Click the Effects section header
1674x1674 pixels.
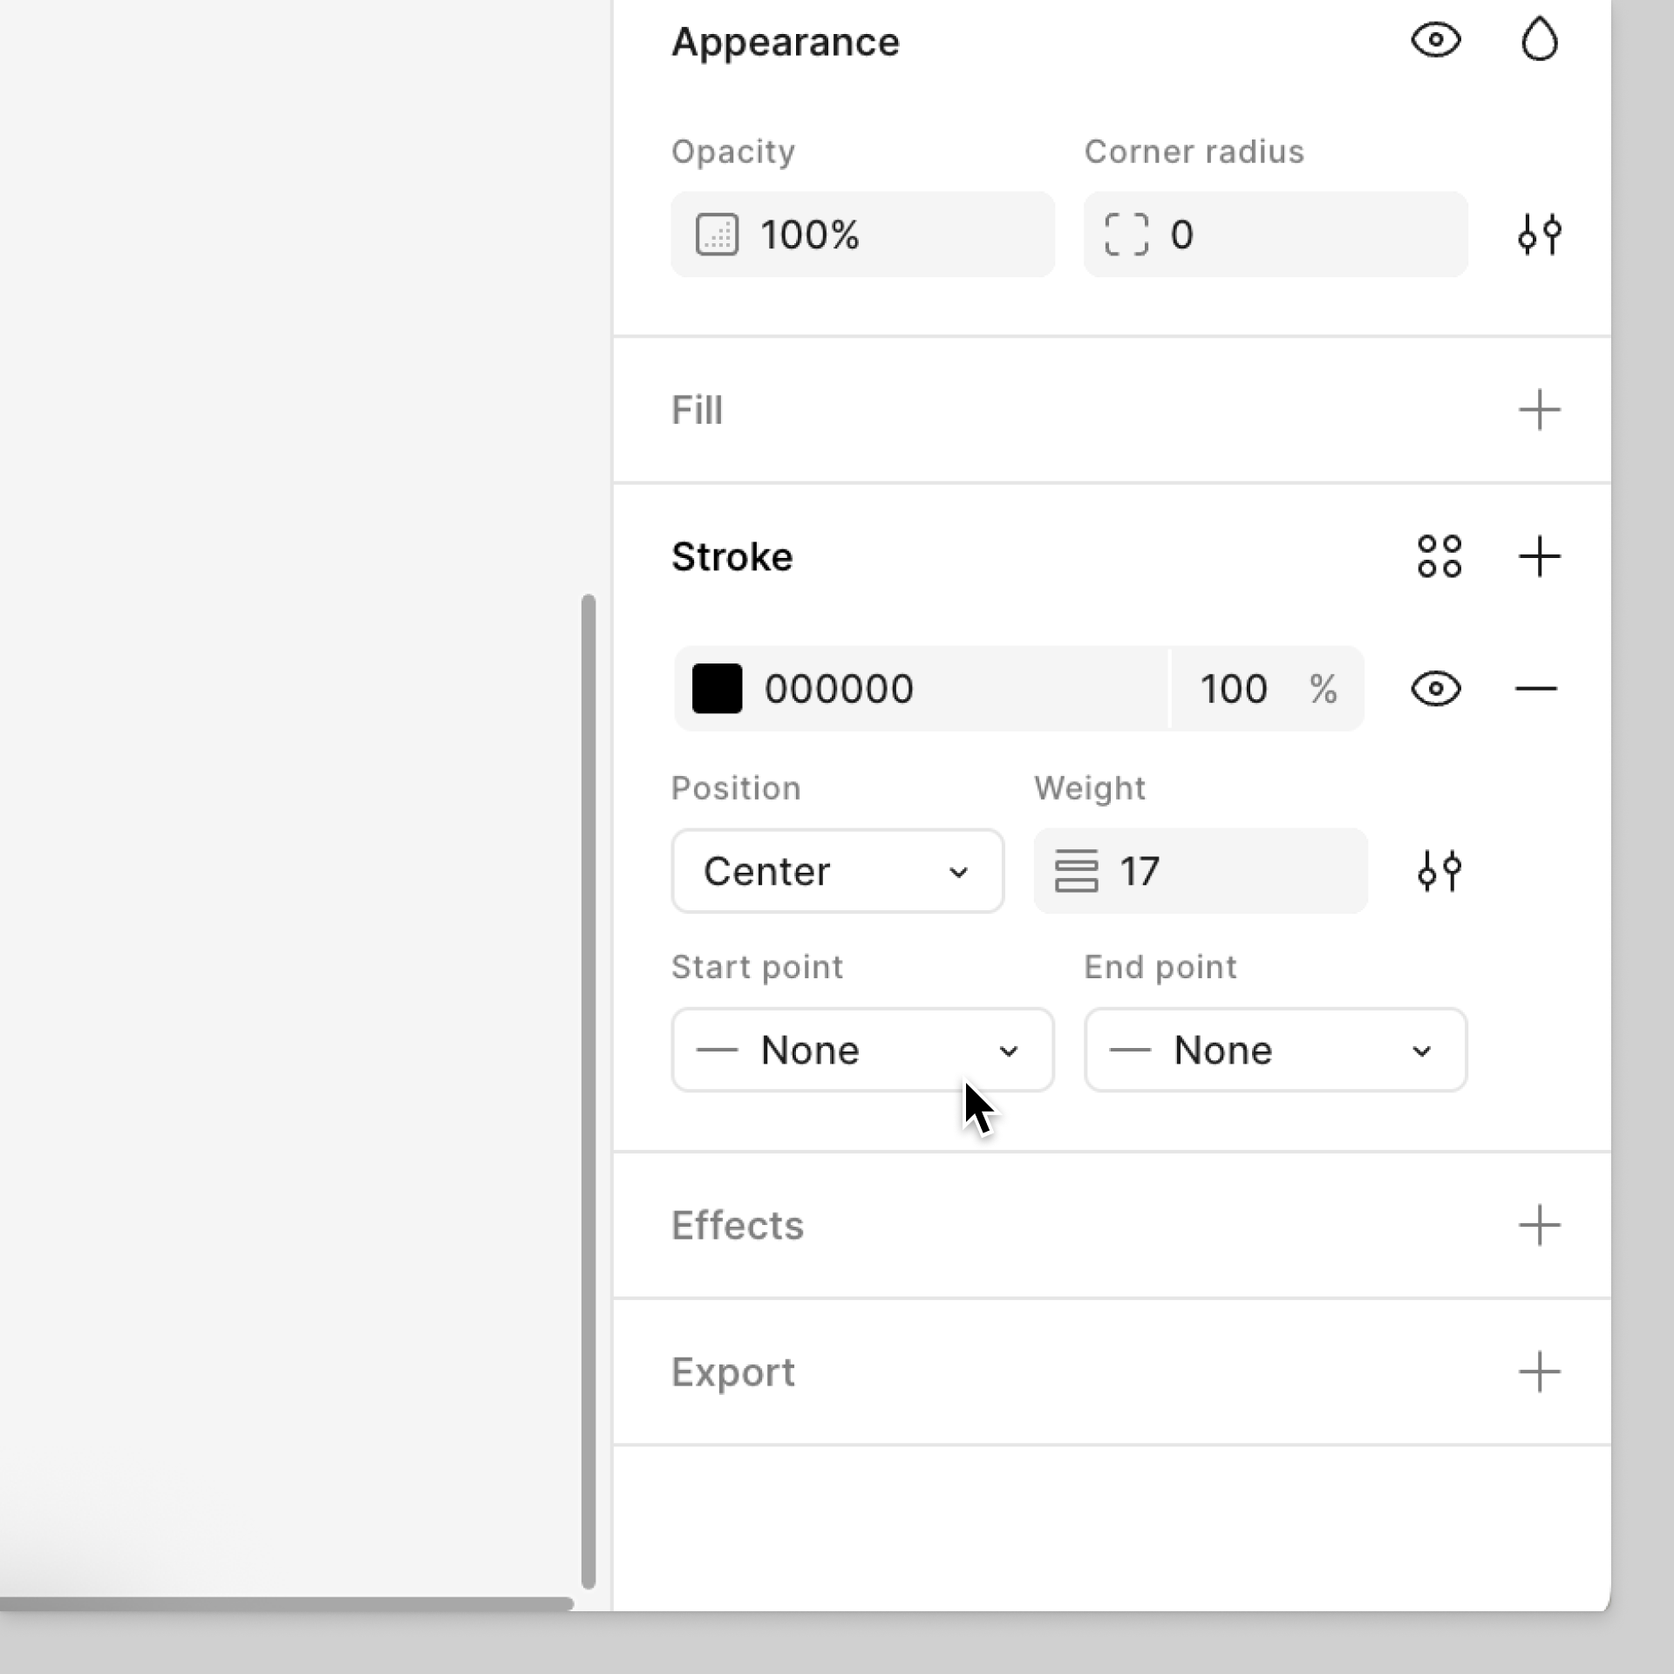(x=738, y=1225)
